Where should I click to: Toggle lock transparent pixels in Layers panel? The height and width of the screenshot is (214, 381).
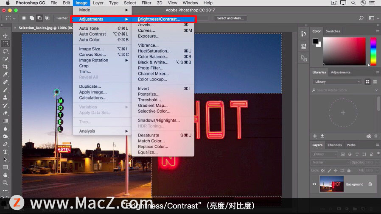coord(322,170)
